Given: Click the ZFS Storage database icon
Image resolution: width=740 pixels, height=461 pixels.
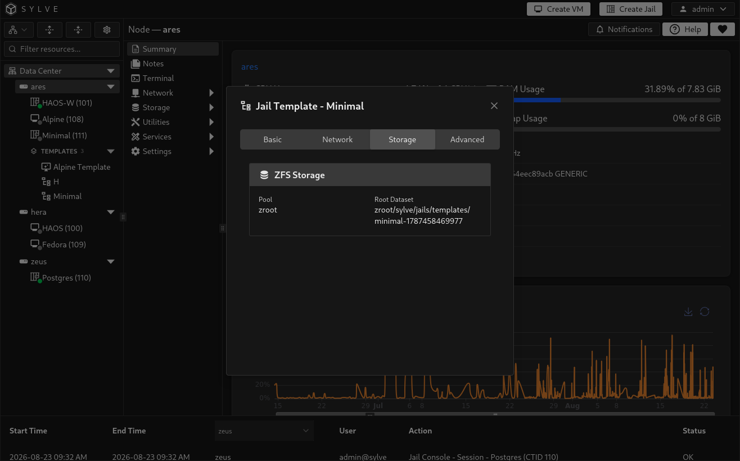Looking at the screenshot, I should [x=264, y=175].
